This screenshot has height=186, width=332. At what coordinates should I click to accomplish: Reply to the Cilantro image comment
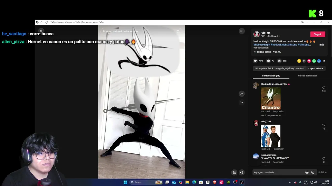[278, 112]
